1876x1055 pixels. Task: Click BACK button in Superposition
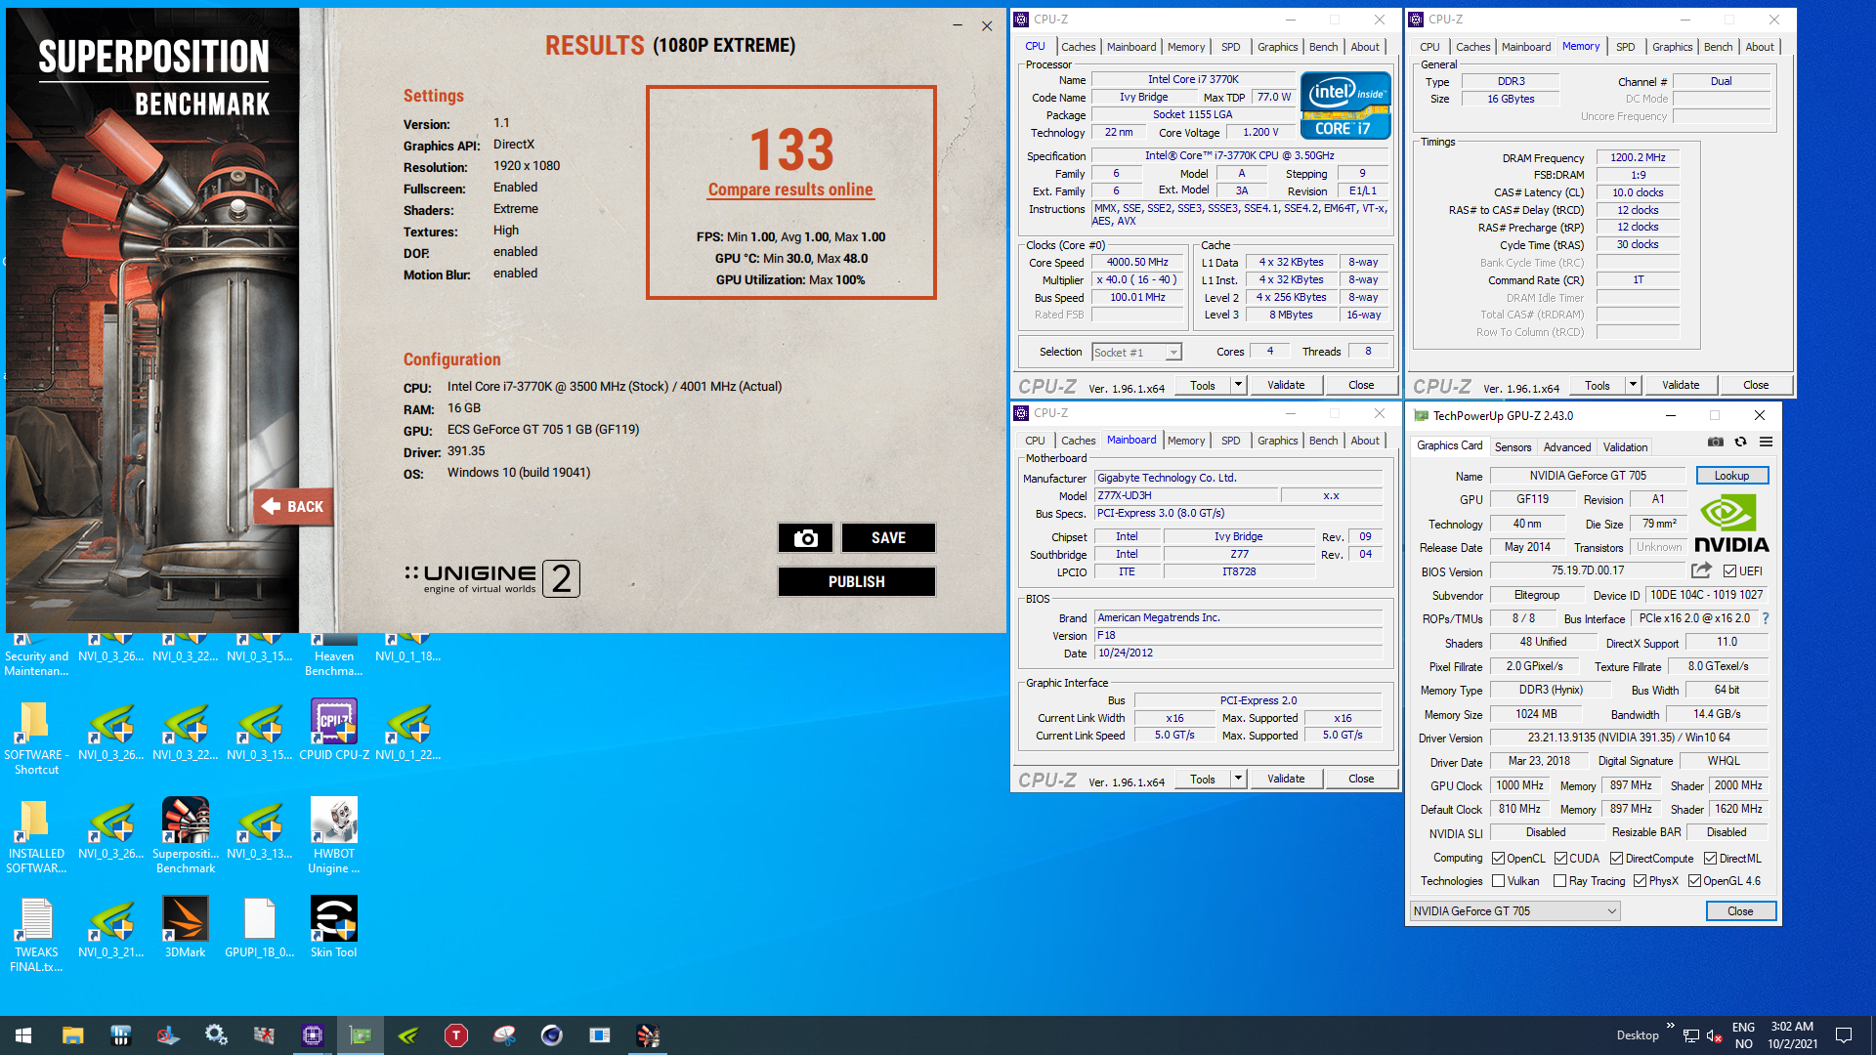click(294, 507)
